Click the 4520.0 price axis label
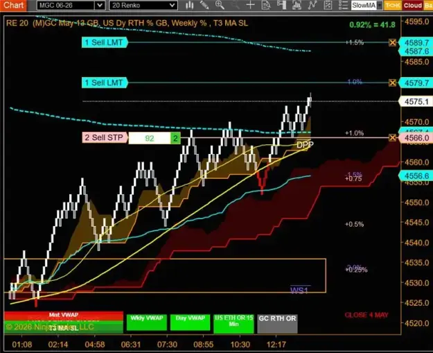The height and width of the screenshot is (353, 433). [x=416, y=323]
